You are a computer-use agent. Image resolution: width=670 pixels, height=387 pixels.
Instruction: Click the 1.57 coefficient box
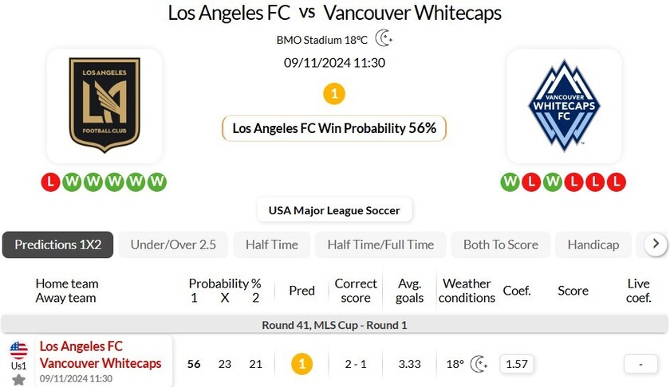517,364
